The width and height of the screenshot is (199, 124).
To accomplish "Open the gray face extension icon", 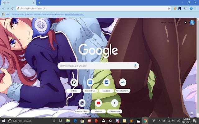I will click(x=184, y=8).
